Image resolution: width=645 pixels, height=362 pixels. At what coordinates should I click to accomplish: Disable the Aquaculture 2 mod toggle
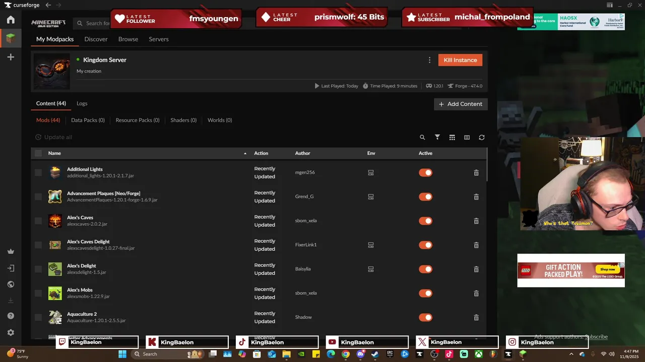(x=426, y=317)
